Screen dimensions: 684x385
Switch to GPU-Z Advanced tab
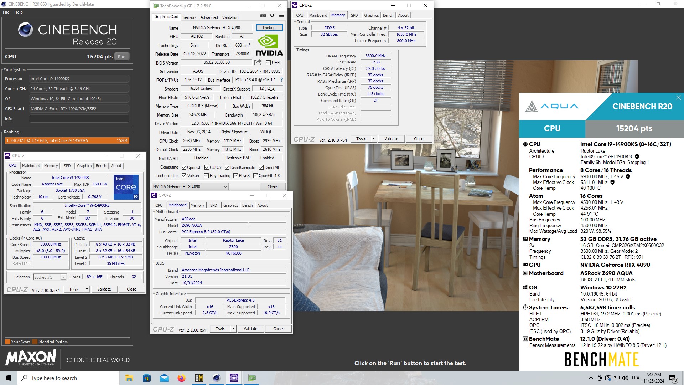click(x=209, y=17)
